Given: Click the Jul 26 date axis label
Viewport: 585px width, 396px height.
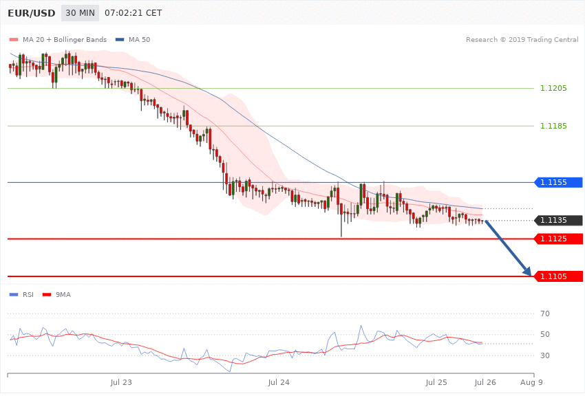Looking at the screenshot, I should pos(485,382).
